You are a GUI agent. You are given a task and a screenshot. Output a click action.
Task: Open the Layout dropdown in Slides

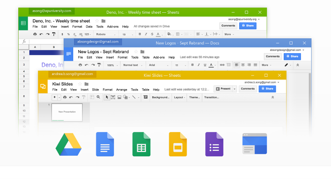tap(180, 97)
